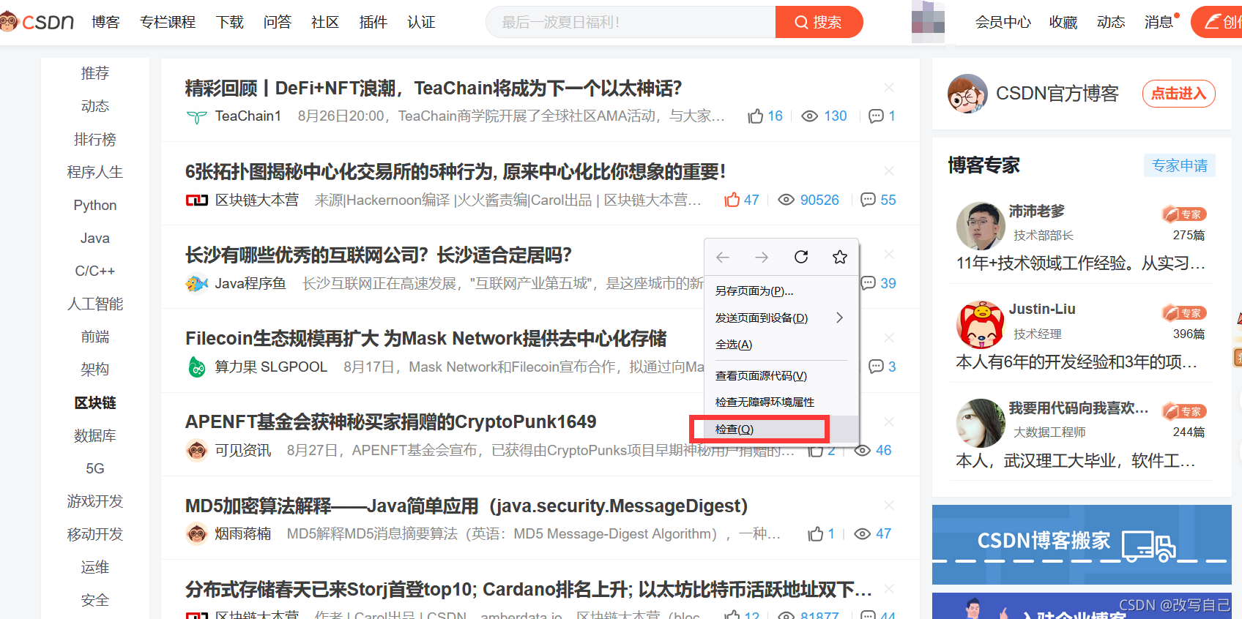
Task: Click the forward arrow in context menu
Action: 762,257
